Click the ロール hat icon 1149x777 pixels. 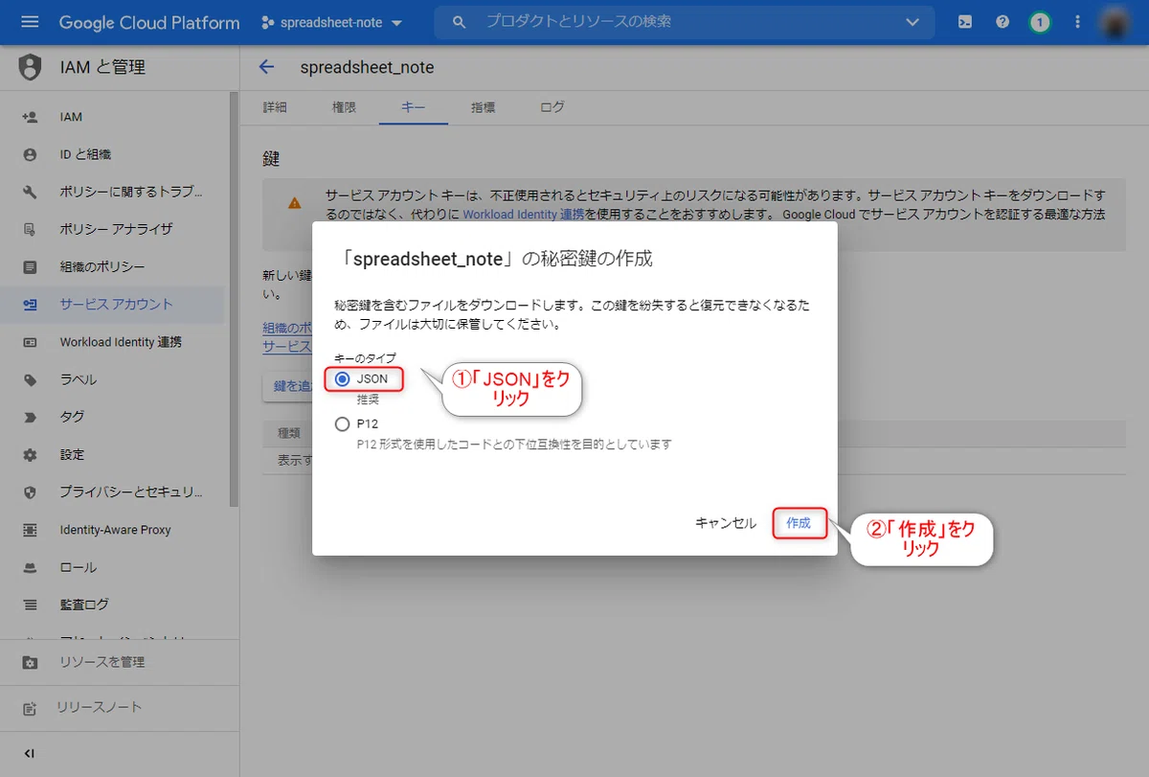(30, 567)
